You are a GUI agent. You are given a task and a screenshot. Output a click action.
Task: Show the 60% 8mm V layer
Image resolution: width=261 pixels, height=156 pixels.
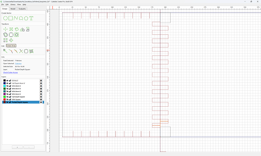click(x=7, y=91)
